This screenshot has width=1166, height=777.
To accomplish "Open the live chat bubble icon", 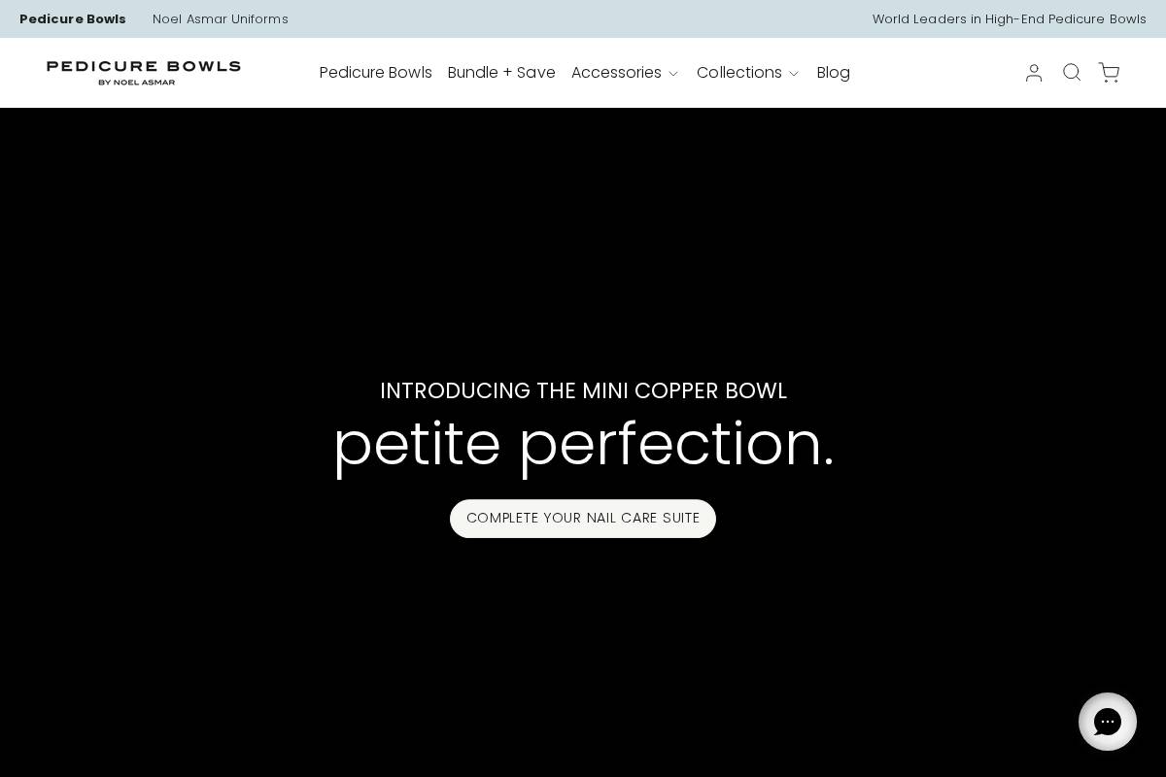I will [1108, 722].
